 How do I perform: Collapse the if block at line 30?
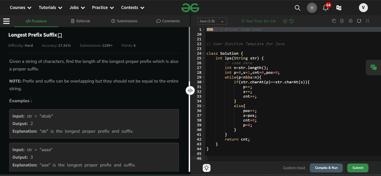pyautogui.click(x=204, y=82)
